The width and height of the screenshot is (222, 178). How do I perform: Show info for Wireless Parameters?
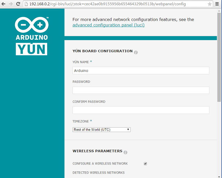click(125, 152)
